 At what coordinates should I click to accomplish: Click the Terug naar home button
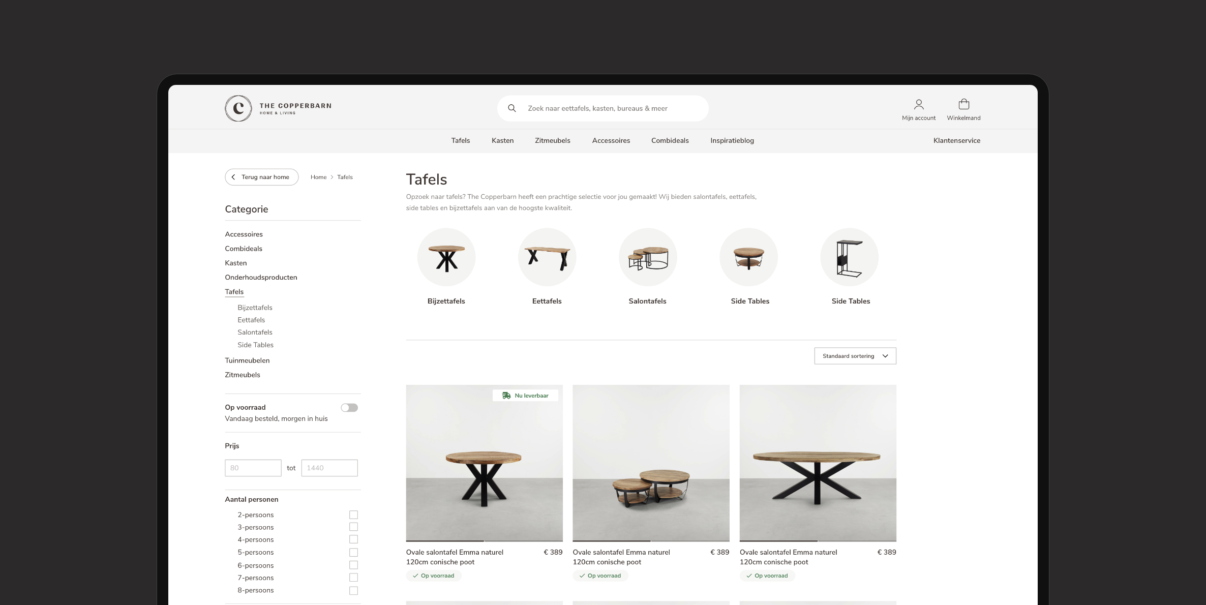261,177
